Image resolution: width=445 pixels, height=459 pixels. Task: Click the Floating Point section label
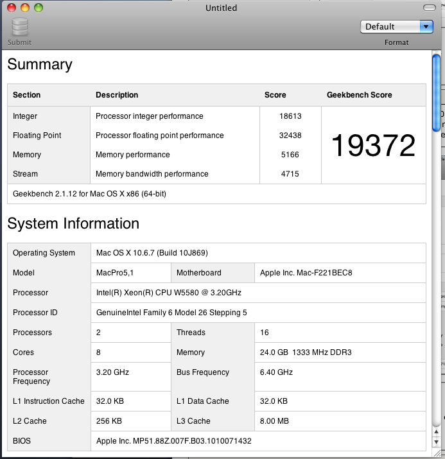(x=37, y=135)
